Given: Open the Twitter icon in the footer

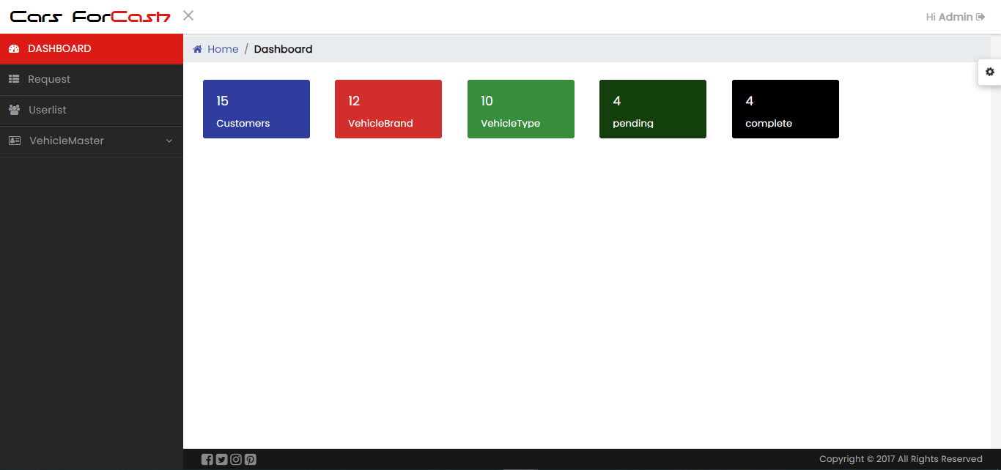Looking at the screenshot, I should [x=221, y=460].
